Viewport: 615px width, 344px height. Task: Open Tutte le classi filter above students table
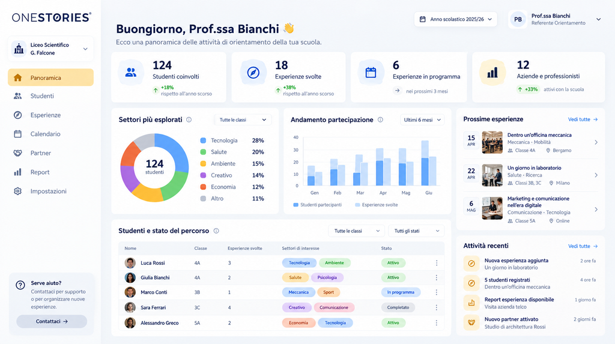coord(357,231)
